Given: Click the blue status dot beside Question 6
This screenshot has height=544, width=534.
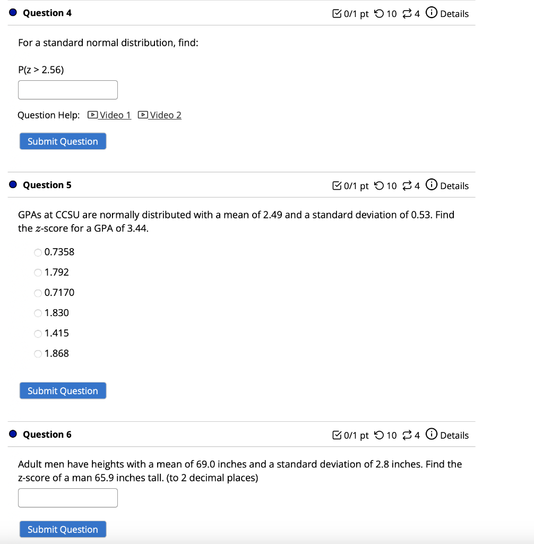Looking at the screenshot, I should pos(12,433).
